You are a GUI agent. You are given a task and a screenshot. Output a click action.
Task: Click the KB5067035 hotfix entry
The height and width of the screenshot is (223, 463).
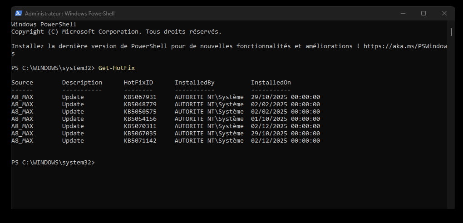pyautogui.click(x=140, y=134)
